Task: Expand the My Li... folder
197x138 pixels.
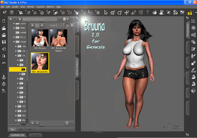Action: pos(14,37)
